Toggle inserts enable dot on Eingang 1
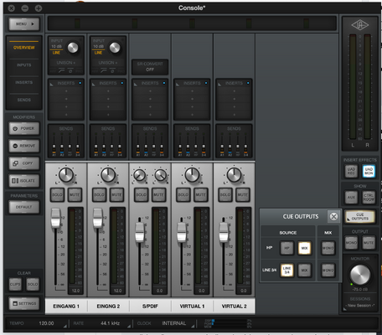Viewport: 382px width, 335px height. coord(80,83)
